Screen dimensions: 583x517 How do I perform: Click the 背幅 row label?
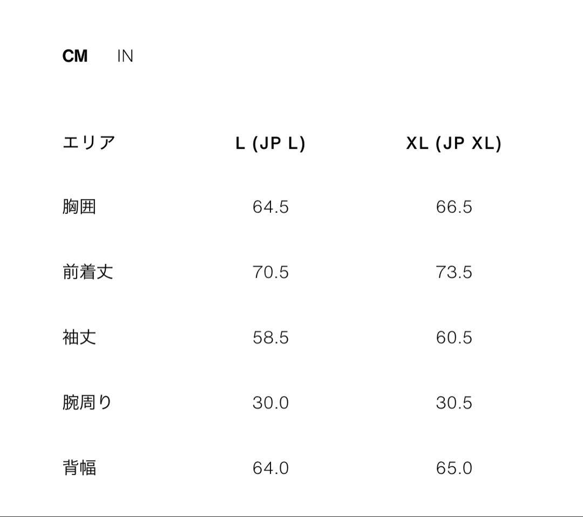click(79, 468)
